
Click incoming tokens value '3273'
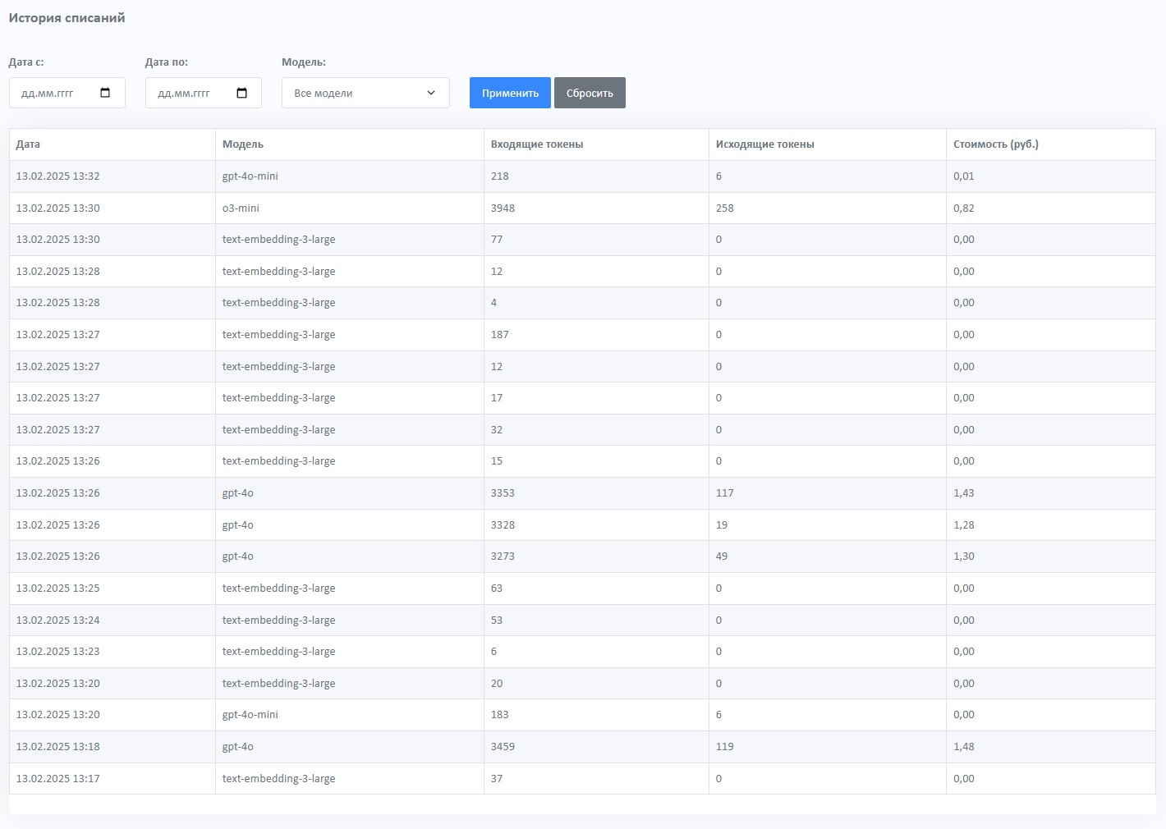503,556
